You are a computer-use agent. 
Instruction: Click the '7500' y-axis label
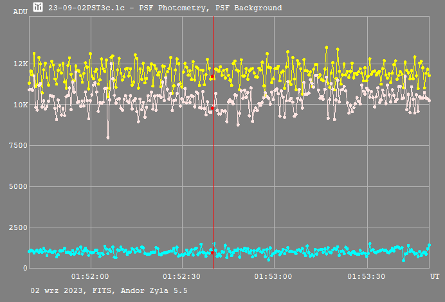tap(18, 145)
